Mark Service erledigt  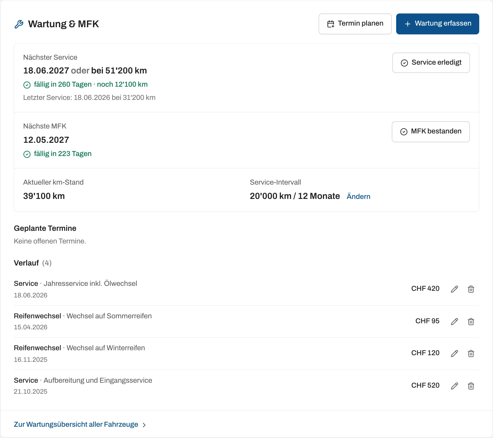click(x=431, y=63)
